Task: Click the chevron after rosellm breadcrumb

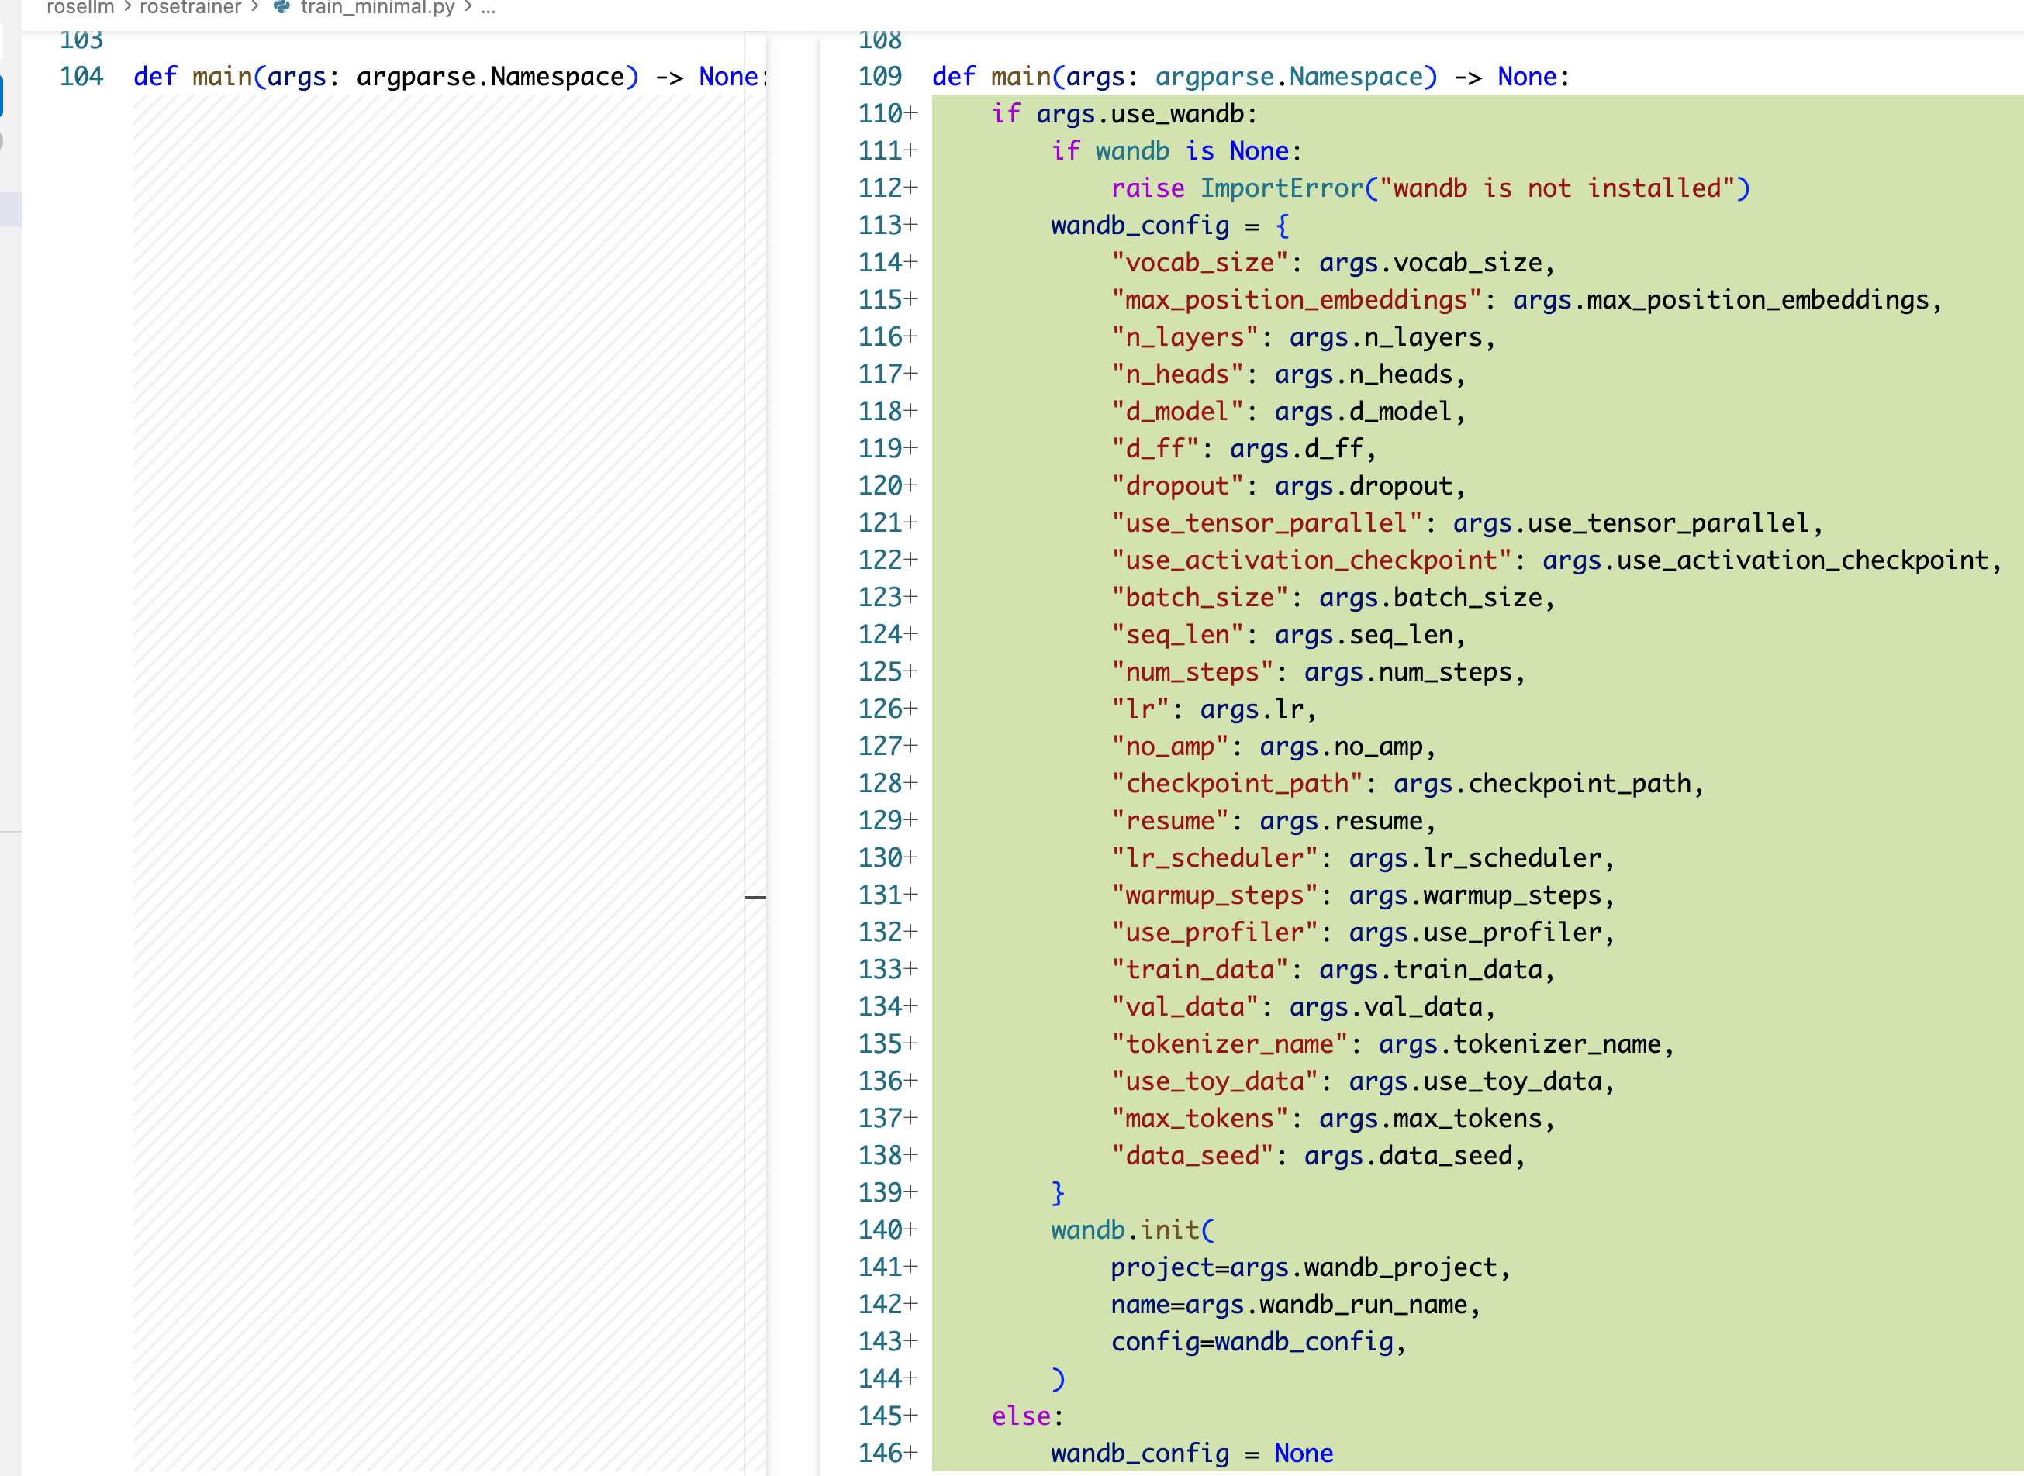Action: 127,7
